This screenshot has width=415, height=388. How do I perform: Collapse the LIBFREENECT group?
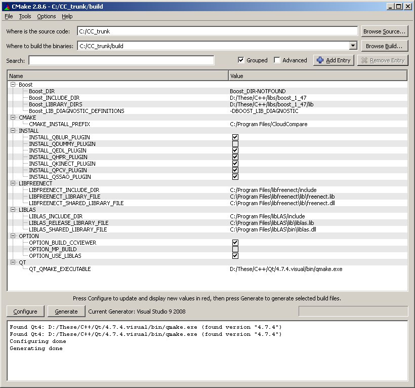point(13,183)
